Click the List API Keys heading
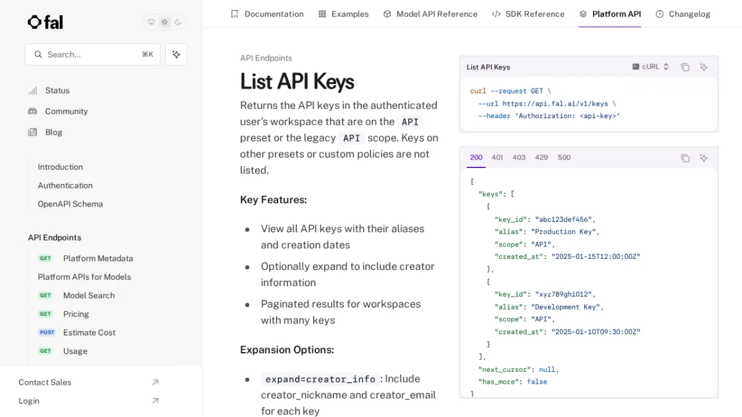742x417 pixels. 297,82
